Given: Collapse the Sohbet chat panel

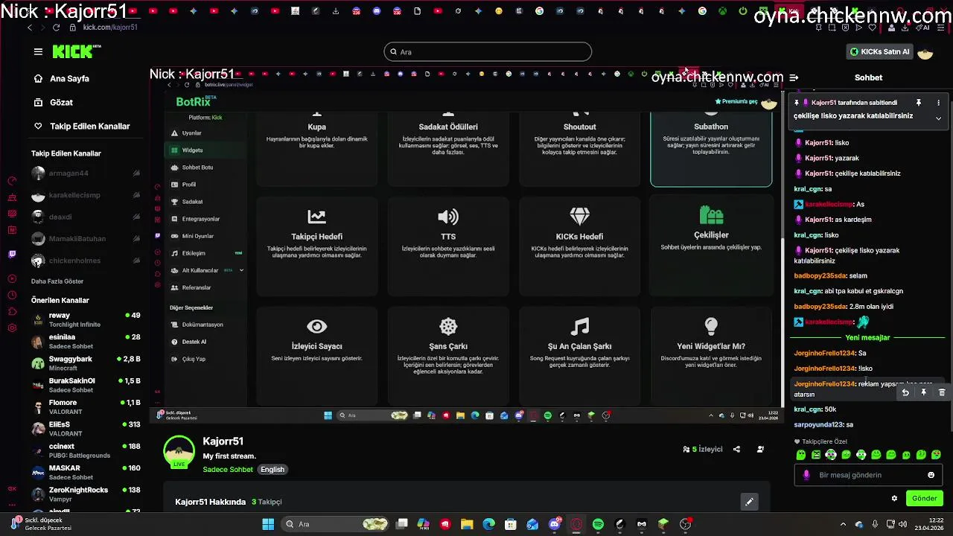Looking at the screenshot, I should pos(794,77).
